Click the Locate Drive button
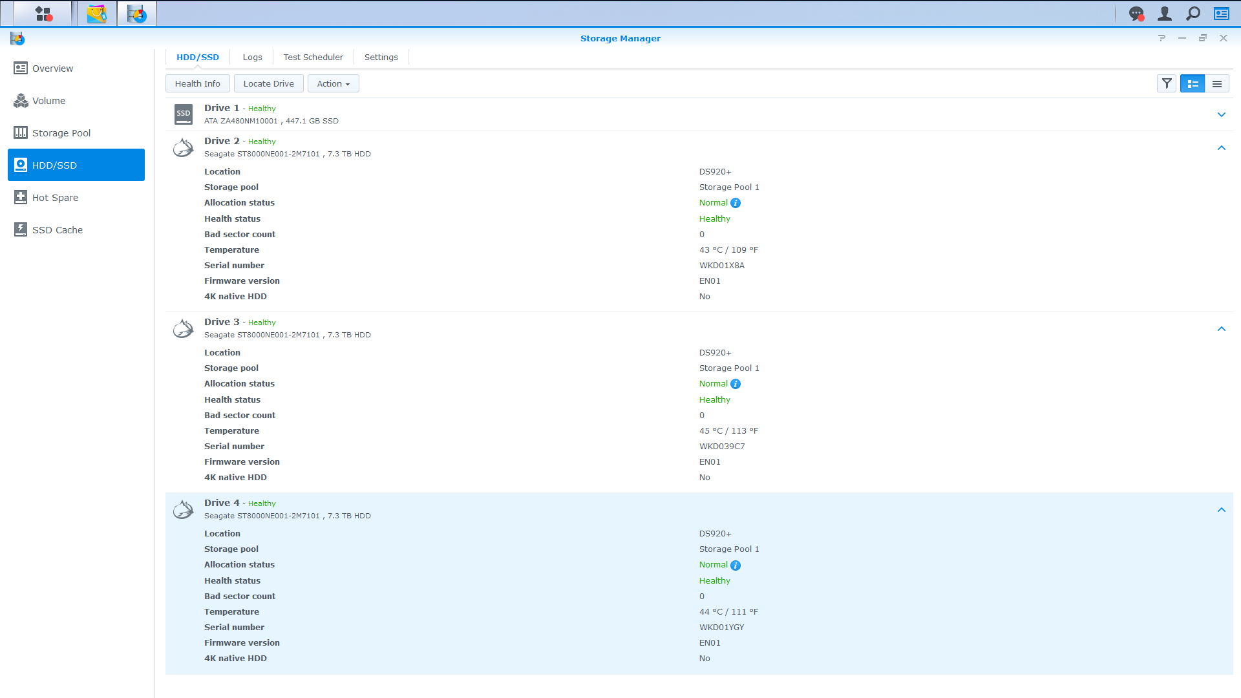Screen dimensions: 1241x698 [268, 84]
